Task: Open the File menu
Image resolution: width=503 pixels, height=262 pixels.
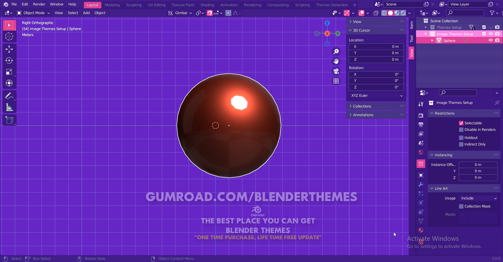Action: 14,4
